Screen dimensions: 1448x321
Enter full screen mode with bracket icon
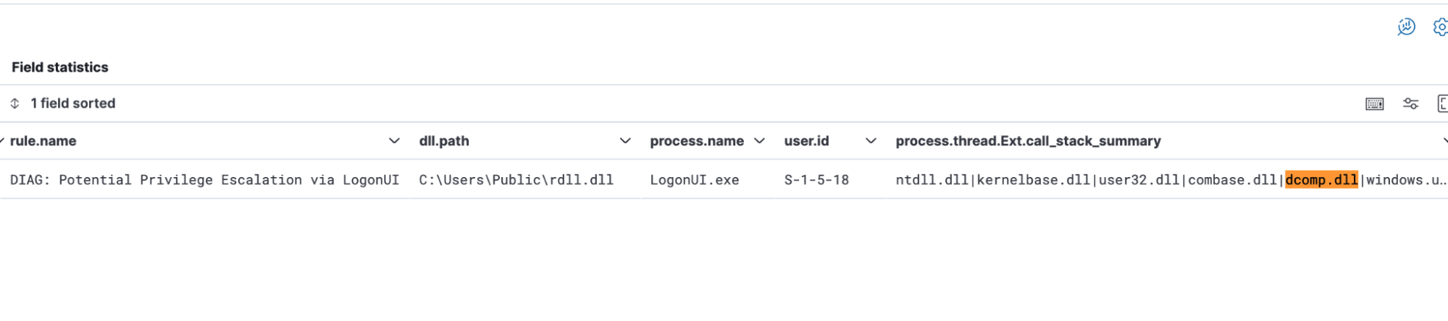point(1442,104)
